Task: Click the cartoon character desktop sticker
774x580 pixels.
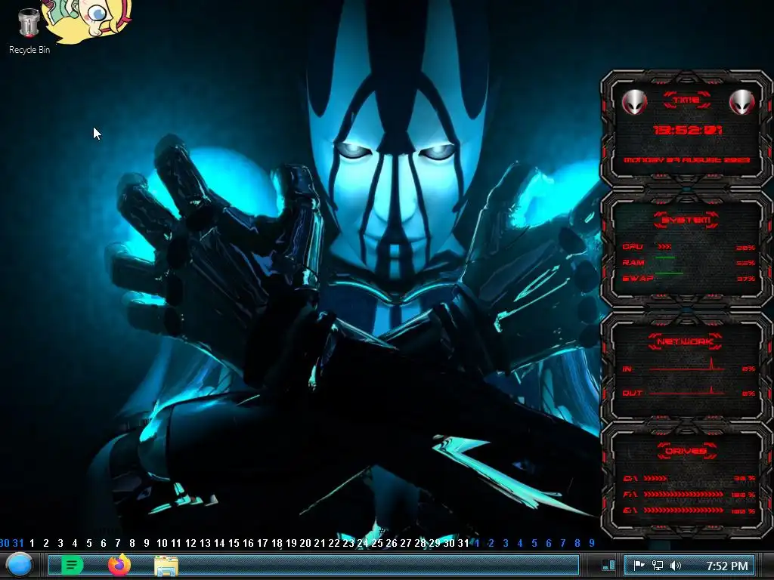Action: (x=88, y=20)
